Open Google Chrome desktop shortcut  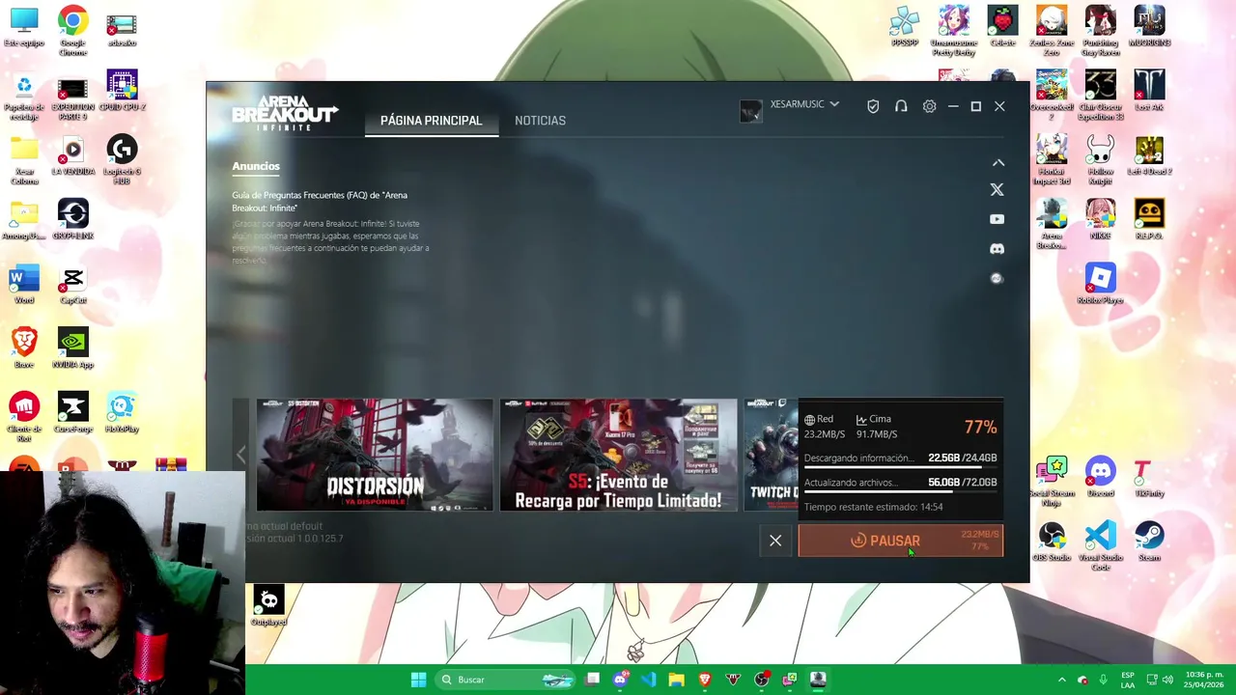click(72, 30)
